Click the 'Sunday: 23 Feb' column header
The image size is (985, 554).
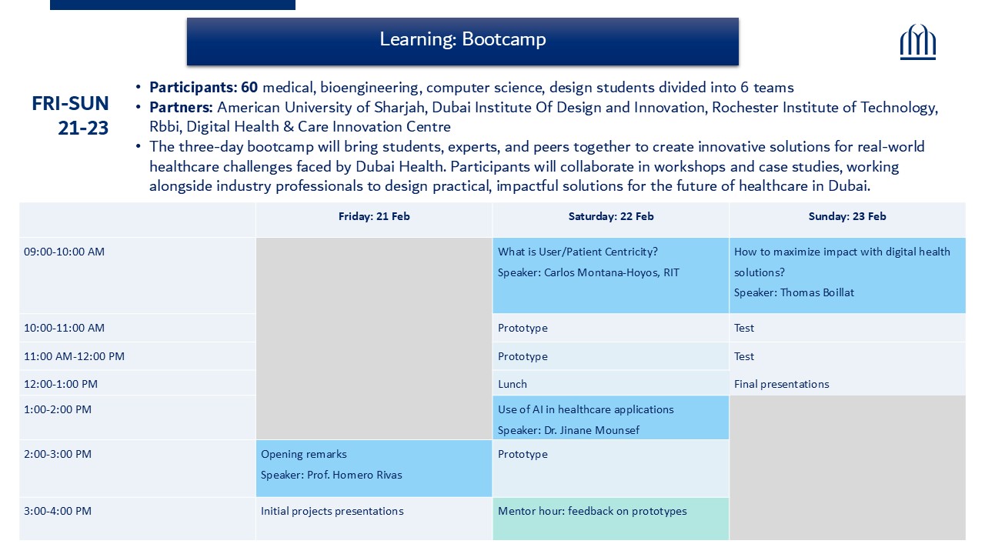click(847, 216)
